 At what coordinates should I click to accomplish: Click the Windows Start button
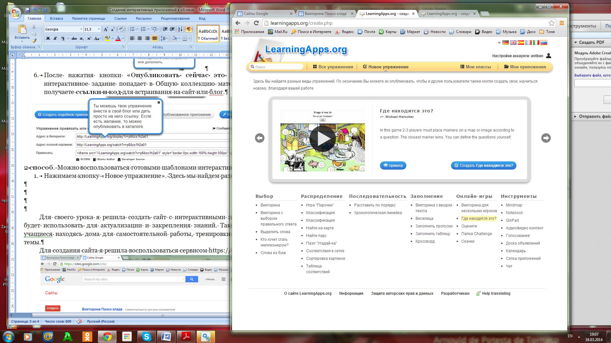tap(8, 337)
